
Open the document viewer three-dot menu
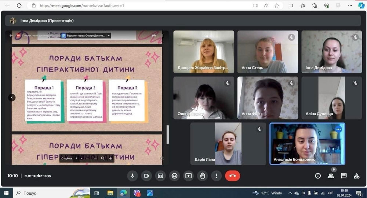[163, 36]
